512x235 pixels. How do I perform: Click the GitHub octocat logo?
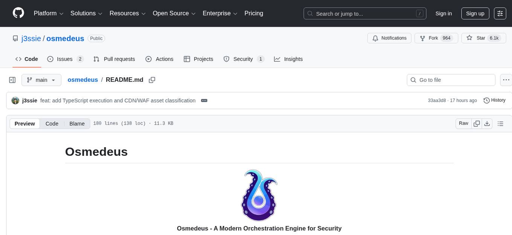point(18,13)
